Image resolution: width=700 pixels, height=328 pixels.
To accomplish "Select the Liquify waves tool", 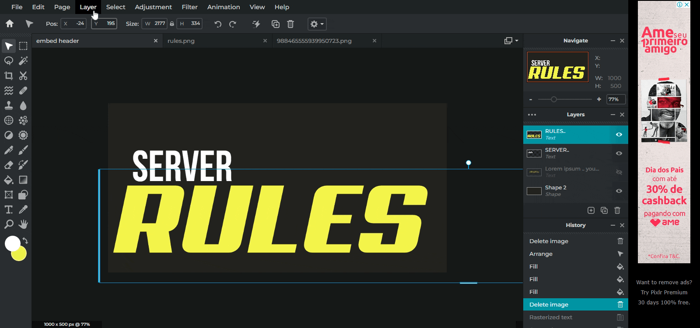I will pyautogui.click(x=9, y=91).
